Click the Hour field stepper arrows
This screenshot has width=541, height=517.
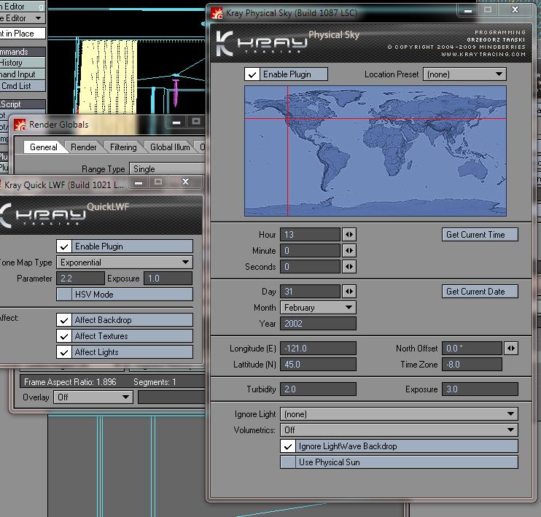[349, 235]
